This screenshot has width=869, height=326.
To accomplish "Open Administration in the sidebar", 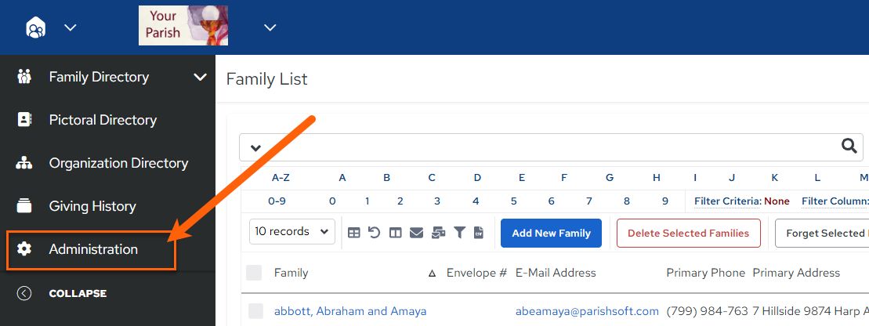I will (92, 249).
